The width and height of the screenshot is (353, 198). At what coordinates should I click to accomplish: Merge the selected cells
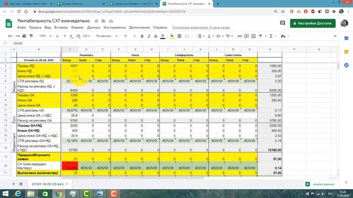(187, 36)
